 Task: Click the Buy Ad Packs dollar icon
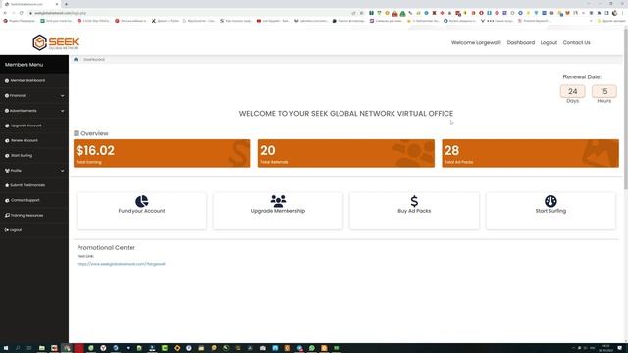(414, 201)
